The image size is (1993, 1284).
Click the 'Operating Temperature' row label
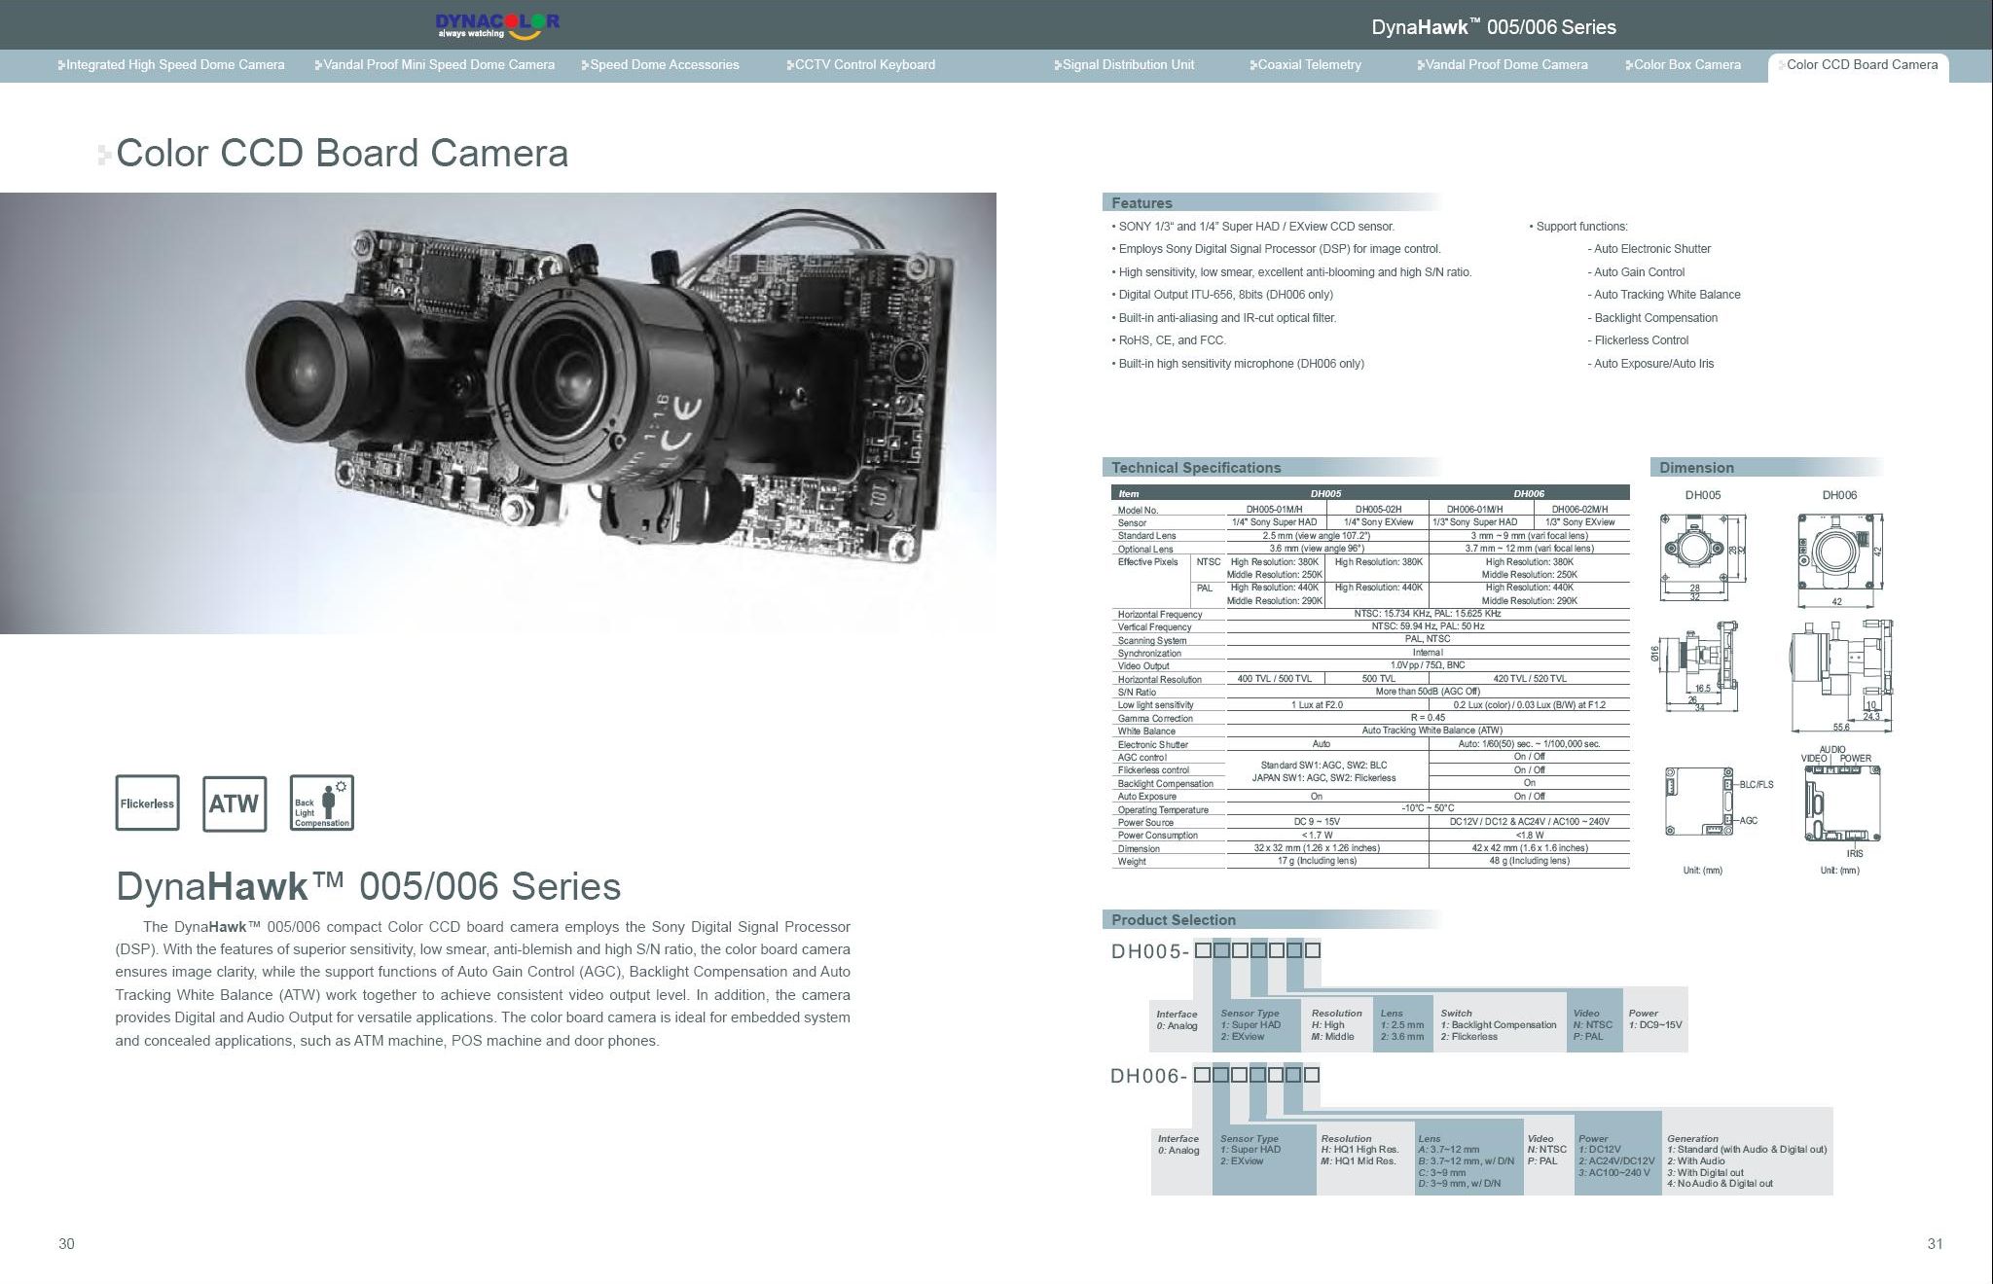(x=1163, y=809)
